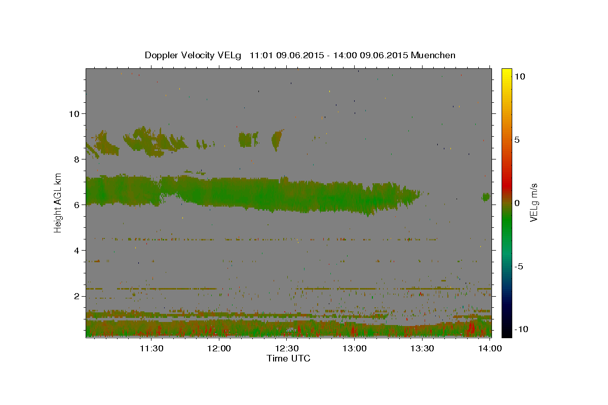Screen dimensions: 608x405
Task: Click the "Height AGL km" axis label
Action: [x=58, y=202]
